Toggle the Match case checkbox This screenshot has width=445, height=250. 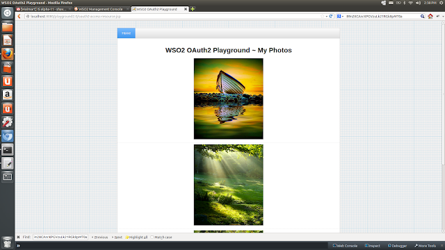click(x=152, y=237)
